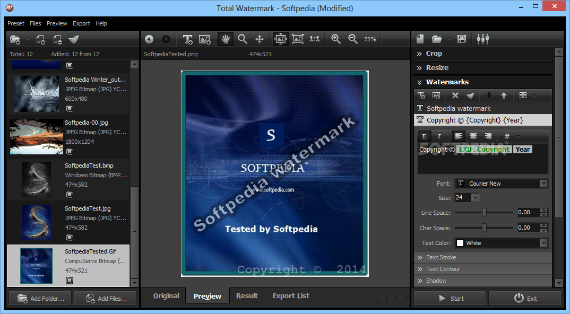Expand the Shadow section

[483, 281]
